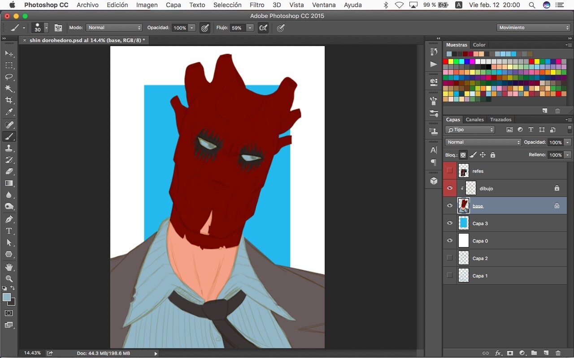Open the Capa menu
The width and height of the screenshot is (574, 358).
174,5
